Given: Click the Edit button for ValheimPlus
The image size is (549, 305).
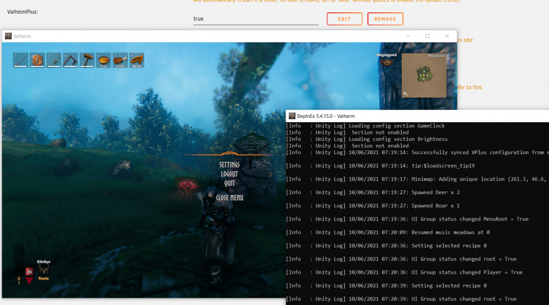Looking at the screenshot, I should (345, 19).
